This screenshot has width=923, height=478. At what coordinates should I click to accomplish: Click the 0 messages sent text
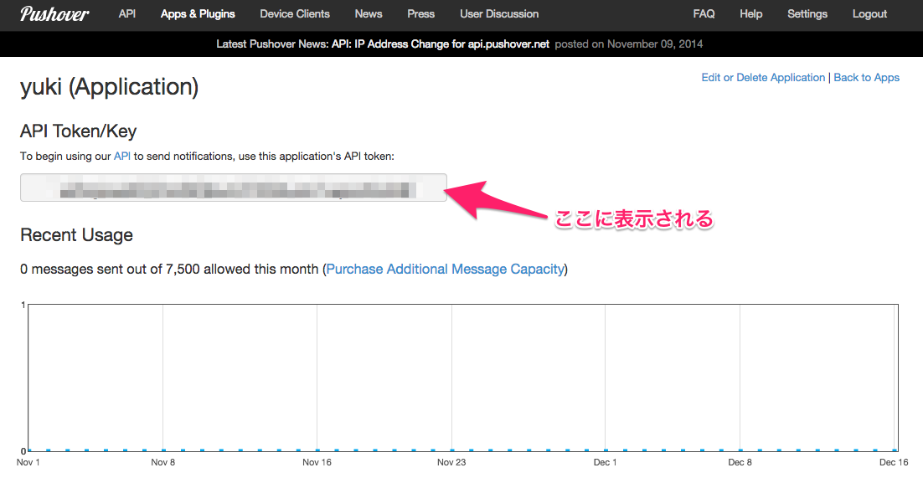tap(169, 269)
